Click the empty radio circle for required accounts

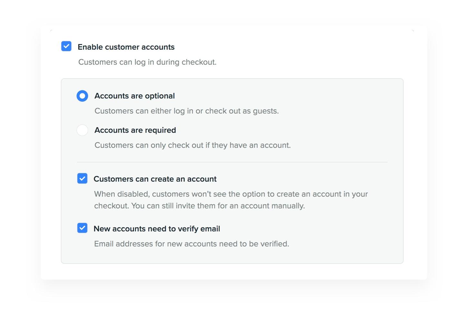point(82,130)
